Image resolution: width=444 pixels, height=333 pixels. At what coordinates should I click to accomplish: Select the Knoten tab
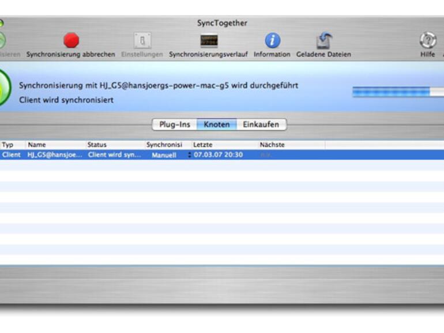pyautogui.click(x=217, y=124)
